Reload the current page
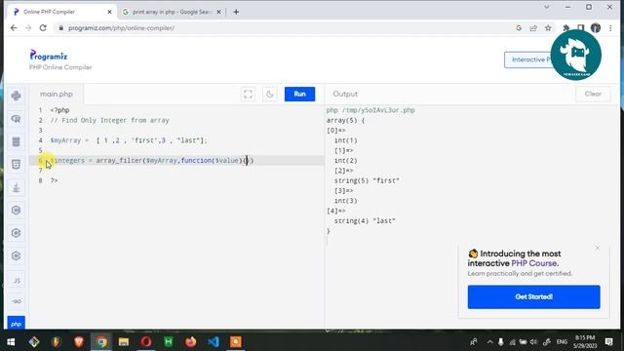The image size is (624, 351). point(43,28)
